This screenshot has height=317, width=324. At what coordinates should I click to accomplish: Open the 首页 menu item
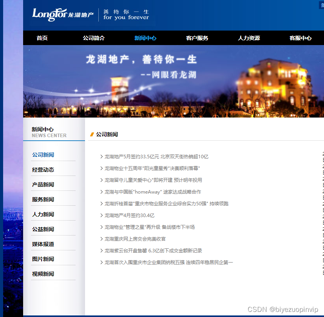[42, 38]
